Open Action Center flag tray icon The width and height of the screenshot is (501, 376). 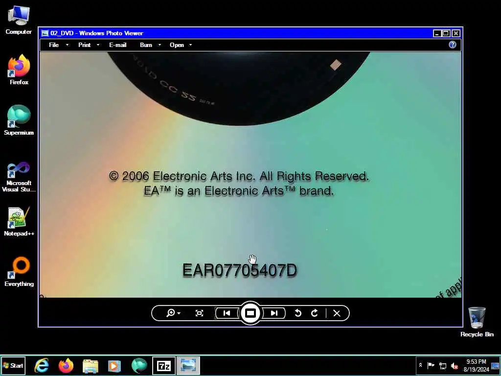click(431, 365)
